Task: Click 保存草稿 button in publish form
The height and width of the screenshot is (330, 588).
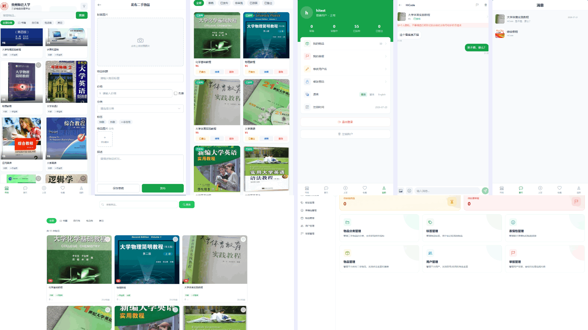Action: click(118, 188)
